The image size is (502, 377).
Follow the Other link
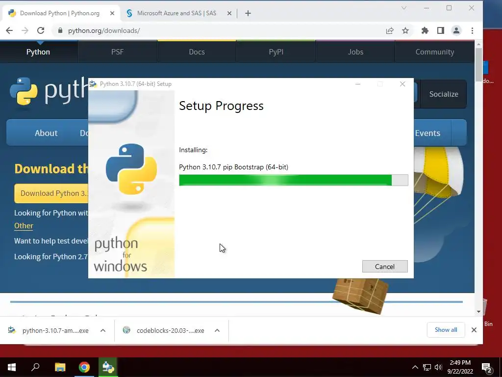[24, 226]
